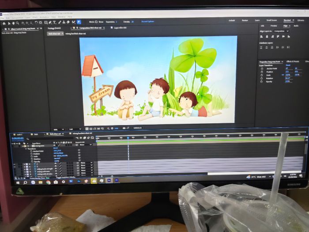Open the Effects & Presets tab
The image size is (309, 232).
(293, 61)
